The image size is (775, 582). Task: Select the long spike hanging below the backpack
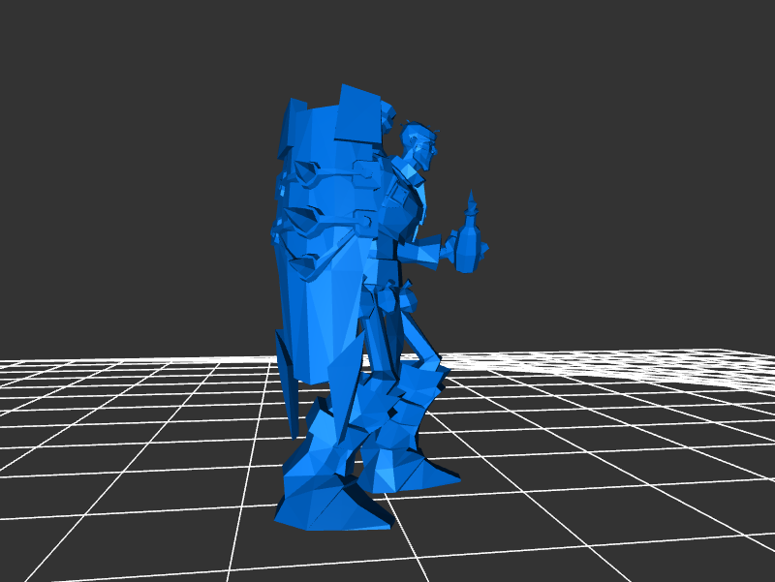point(289,383)
